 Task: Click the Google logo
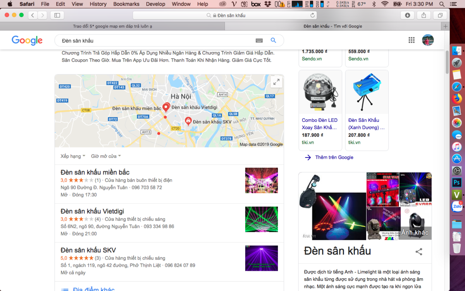(x=27, y=40)
